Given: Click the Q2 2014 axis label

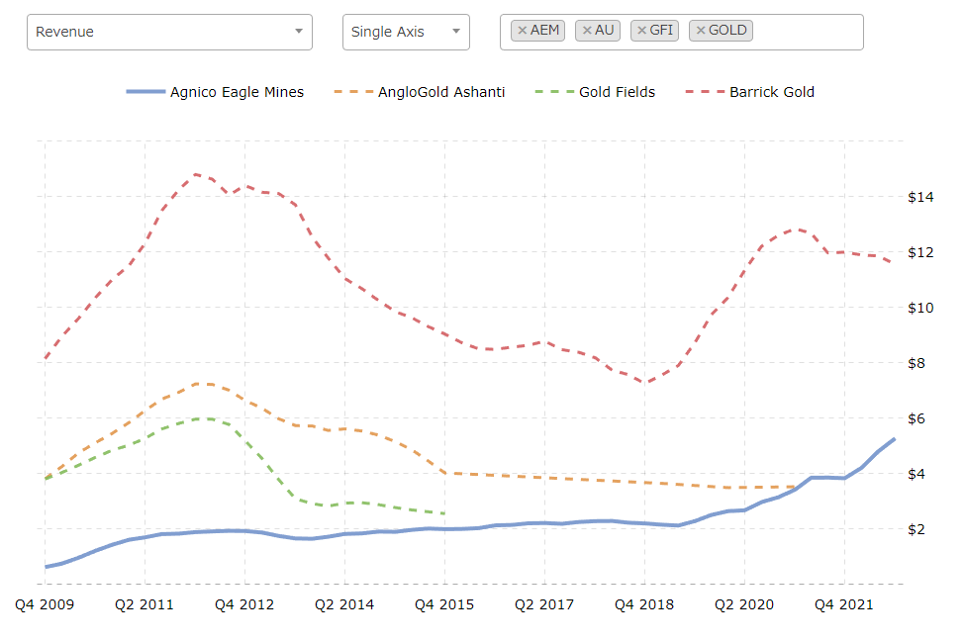Looking at the screenshot, I should [x=344, y=604].
